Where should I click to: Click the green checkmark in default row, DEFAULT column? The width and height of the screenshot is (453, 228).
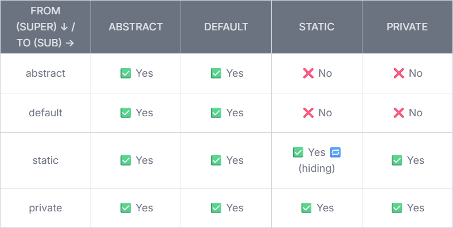pos(216,113)
